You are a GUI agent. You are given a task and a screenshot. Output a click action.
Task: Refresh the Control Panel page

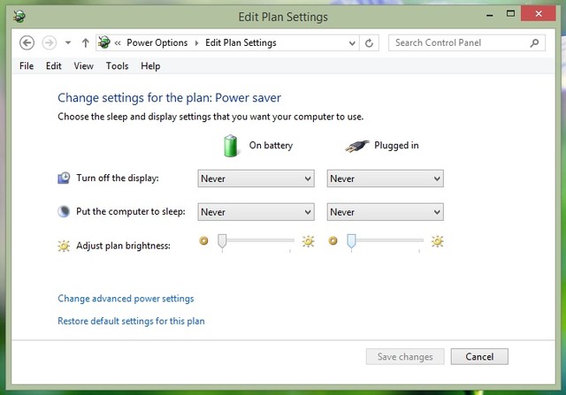pyautogui.click(x=369, y=43)
